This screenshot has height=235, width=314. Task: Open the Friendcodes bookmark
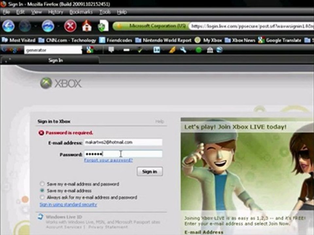coord(115,40)
